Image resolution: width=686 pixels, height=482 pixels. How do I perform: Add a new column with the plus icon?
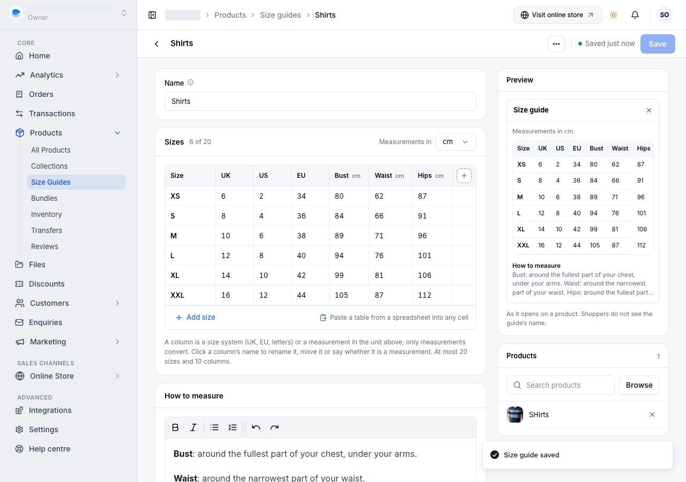(464, 176)
